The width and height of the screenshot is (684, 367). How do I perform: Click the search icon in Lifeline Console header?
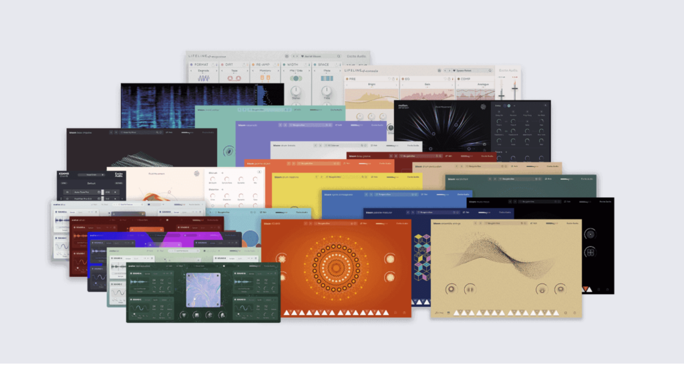click(x=490, y=70)
